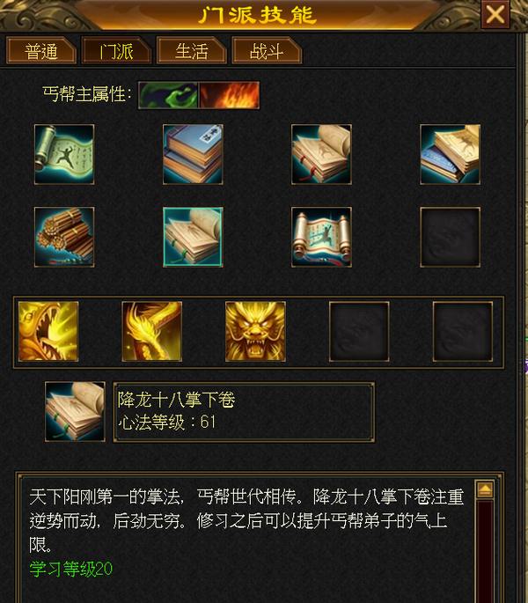This screenshot has width=528, height=603.
Task: Close the 门派技能 window
Action: click(495, 15)
